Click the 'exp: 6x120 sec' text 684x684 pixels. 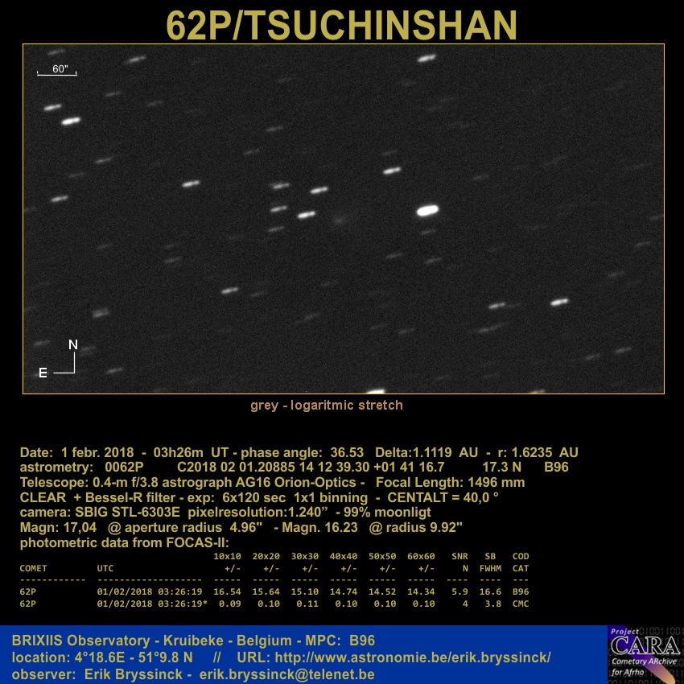pyautogui.click(x=239, y=498)
